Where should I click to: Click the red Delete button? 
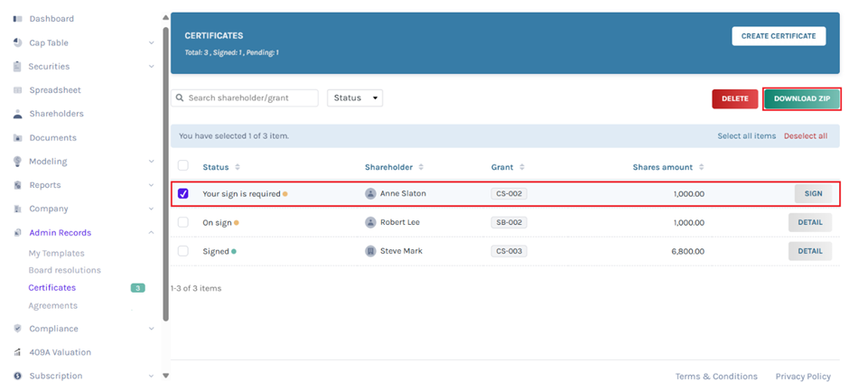pyautogui.click(x=735, y=99)
